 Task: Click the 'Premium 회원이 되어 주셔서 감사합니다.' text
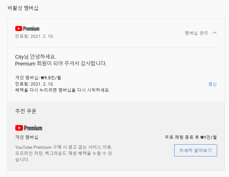(61, 64)
